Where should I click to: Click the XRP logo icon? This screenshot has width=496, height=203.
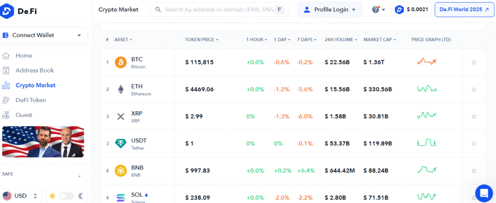(x=121, y=116)
